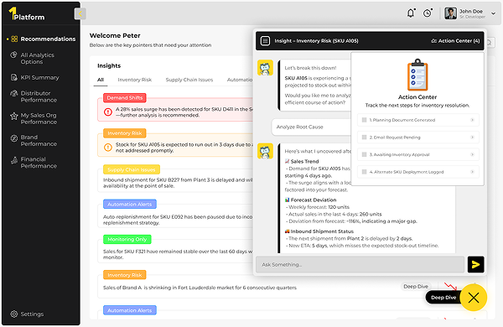Open Financial Performance page
Viewport: 503px width, 327px height.
39,163
